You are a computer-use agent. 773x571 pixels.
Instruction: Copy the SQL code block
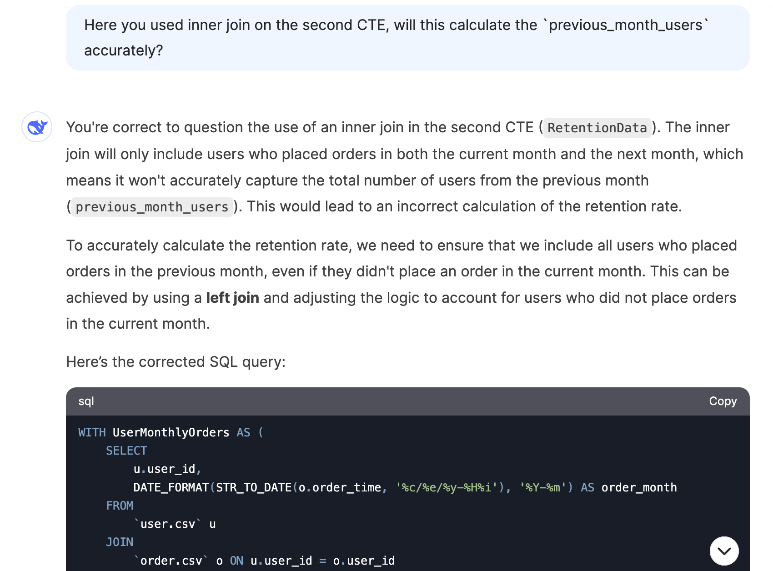(x=723, y=401)
